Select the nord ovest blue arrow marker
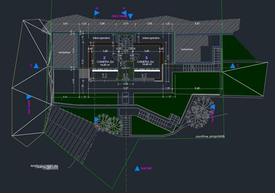275x193 pixels. [x=130, y=16]
